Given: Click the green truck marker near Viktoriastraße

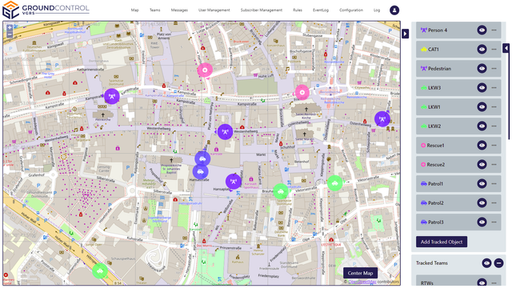Looking at the screenshot, I should [334, 183].
